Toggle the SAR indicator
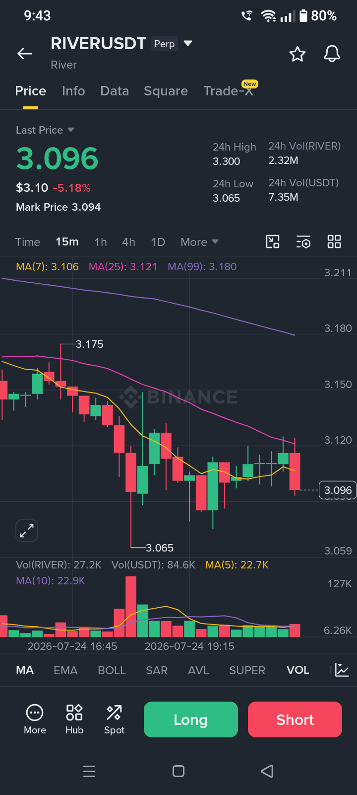Image resolution: width=357 pixels, height=795 pixels. [157, 670]
